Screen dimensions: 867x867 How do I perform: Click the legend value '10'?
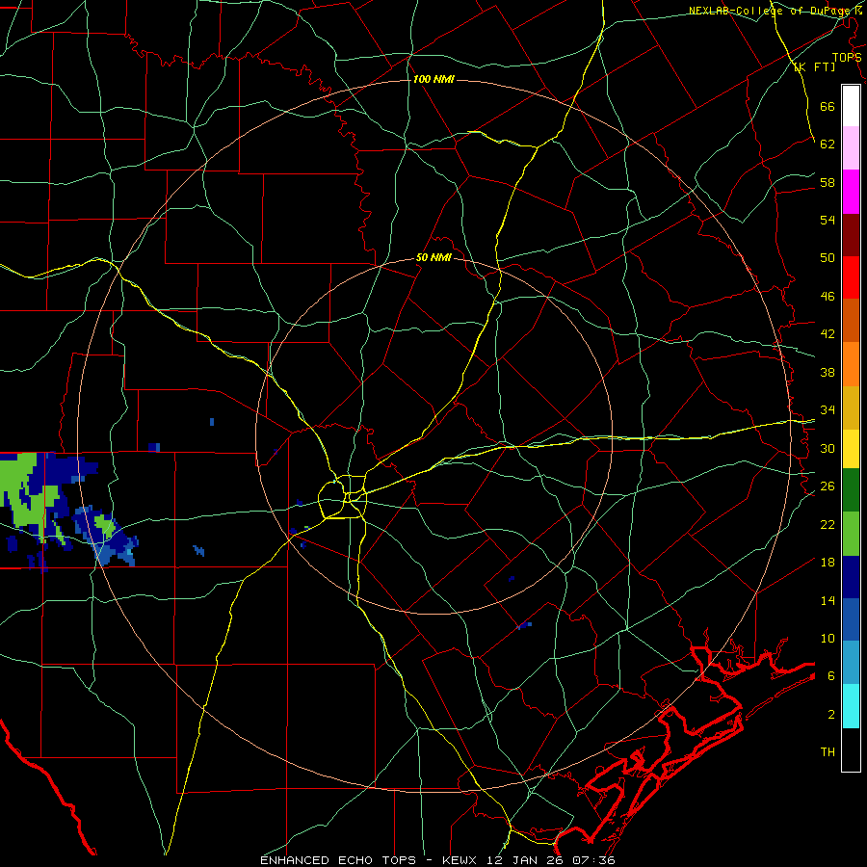click(828, 639)
